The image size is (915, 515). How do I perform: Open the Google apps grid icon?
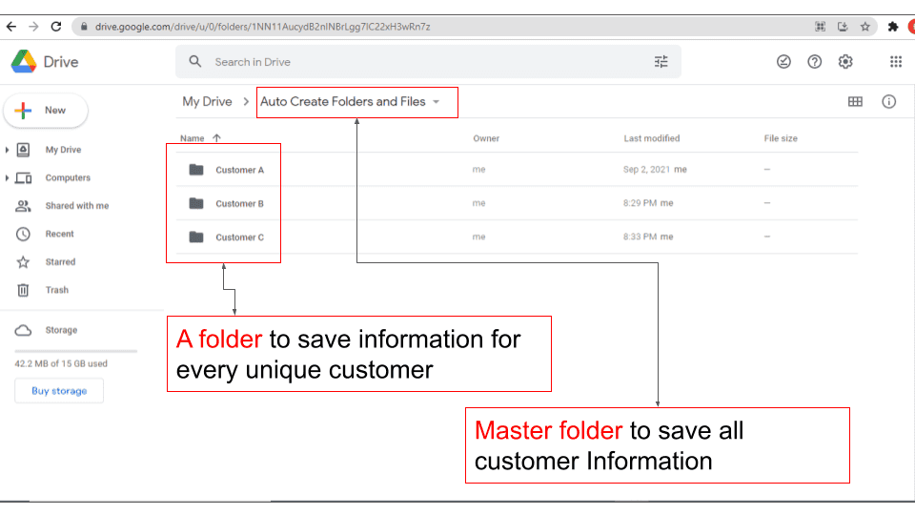[x=896, y=62]
